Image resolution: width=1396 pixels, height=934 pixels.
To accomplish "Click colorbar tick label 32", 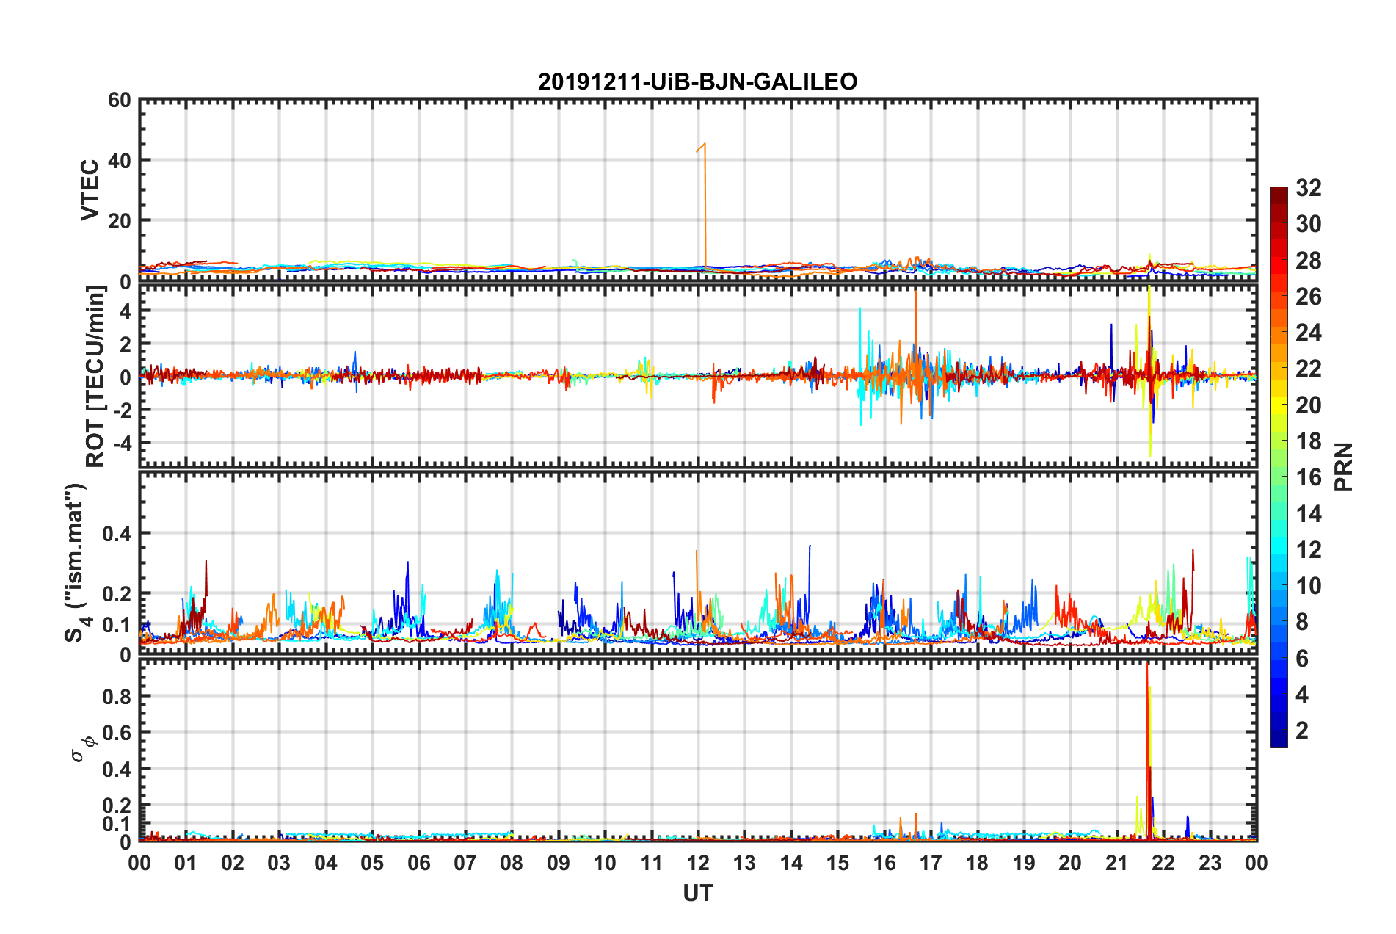I will pos(1308,188).
